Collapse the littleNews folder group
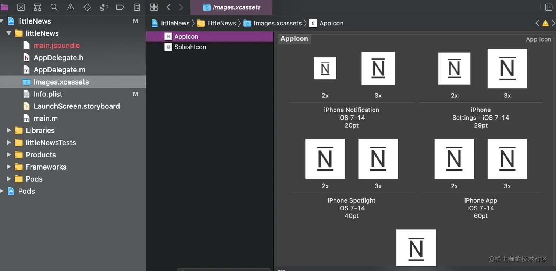 (x=9, y=33)
